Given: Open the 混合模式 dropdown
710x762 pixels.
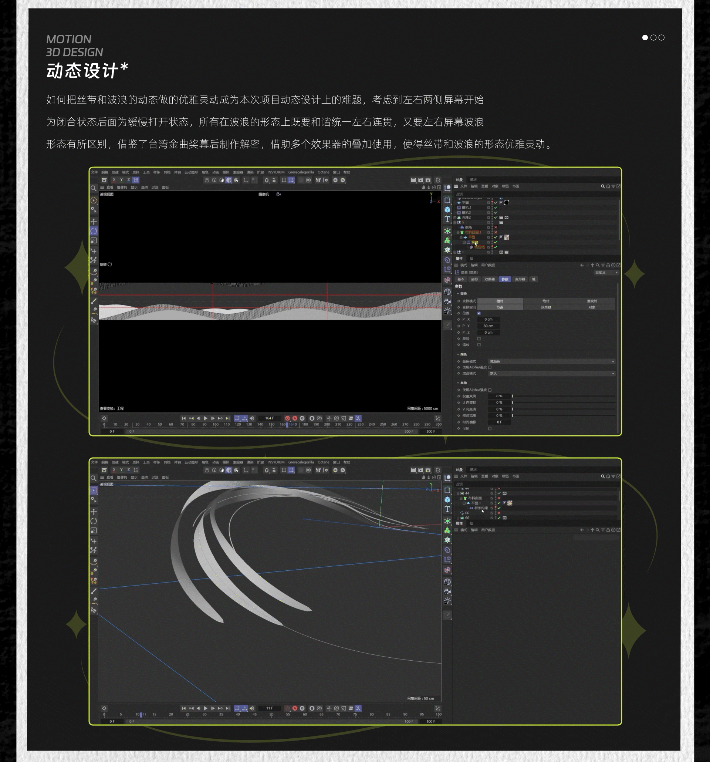Looking at the screenshot, I should [x=552, y=373].
